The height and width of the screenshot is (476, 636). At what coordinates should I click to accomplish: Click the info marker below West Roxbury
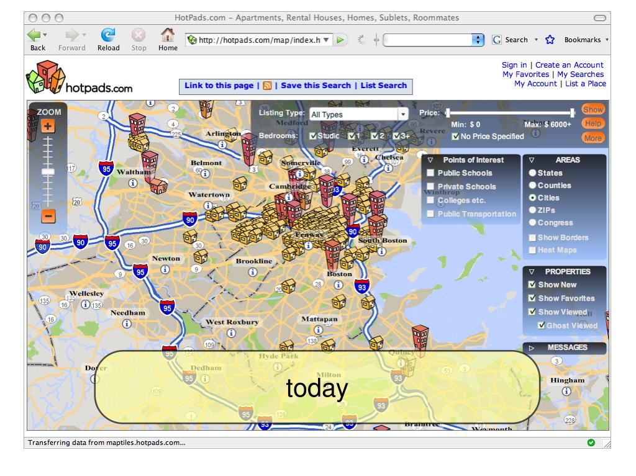pyautogui.click(x=231, y=333)
